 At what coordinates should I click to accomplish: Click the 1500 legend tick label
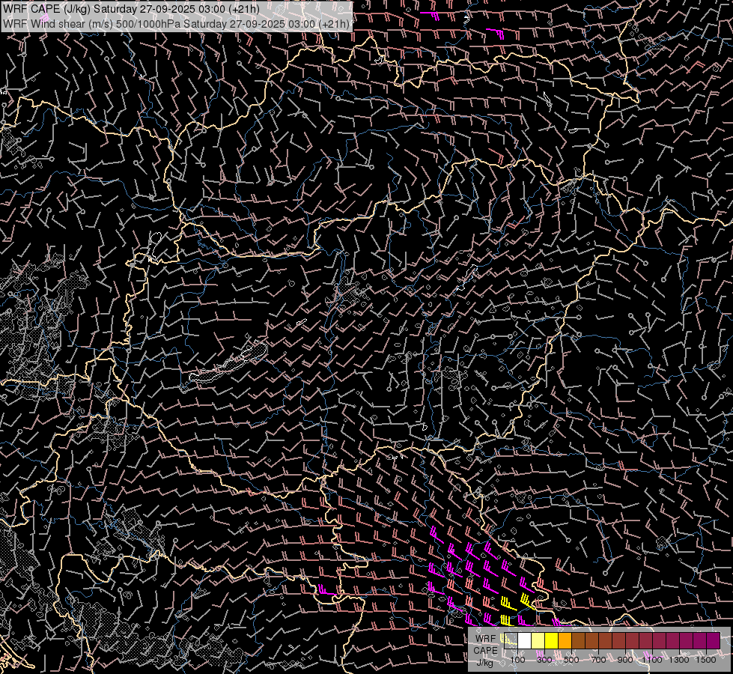pyautogui.click(x=705, y=660)
